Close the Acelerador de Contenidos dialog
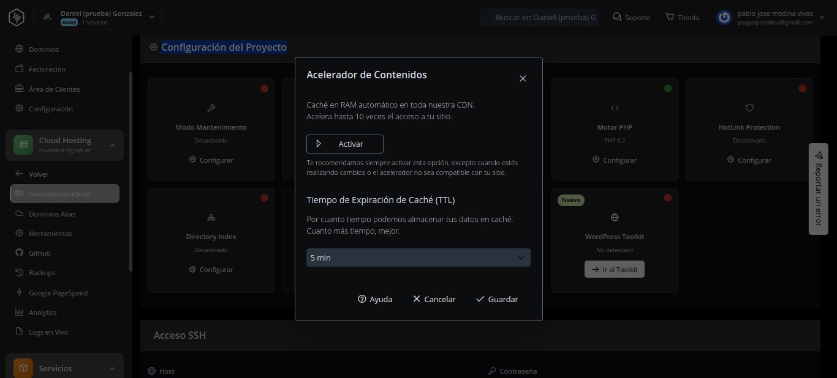 pyautogui.click(x=523, y=78)
